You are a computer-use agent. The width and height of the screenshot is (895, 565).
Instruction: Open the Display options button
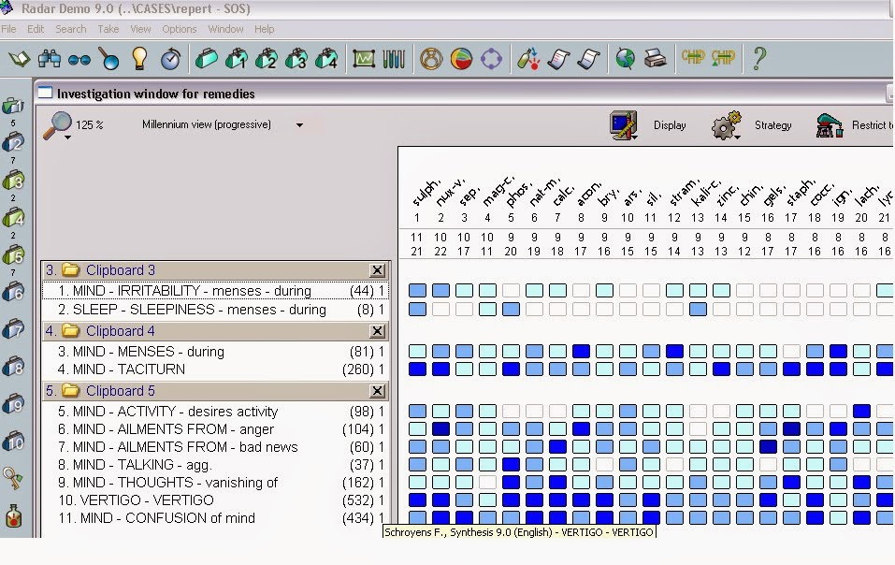648,125
